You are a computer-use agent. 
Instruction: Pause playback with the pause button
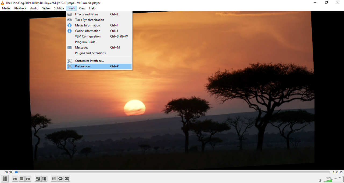tap(5, 179)
